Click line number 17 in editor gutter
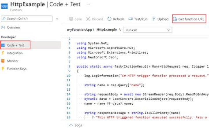 [69, 108]
